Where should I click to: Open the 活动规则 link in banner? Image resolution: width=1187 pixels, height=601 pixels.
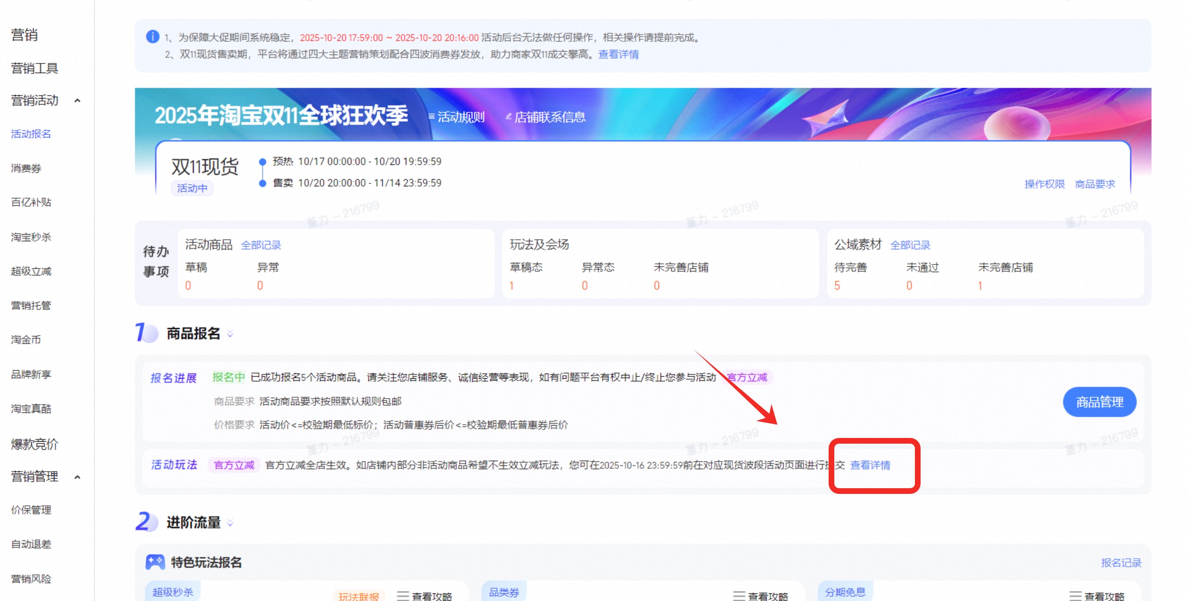[x=461, y=117]
